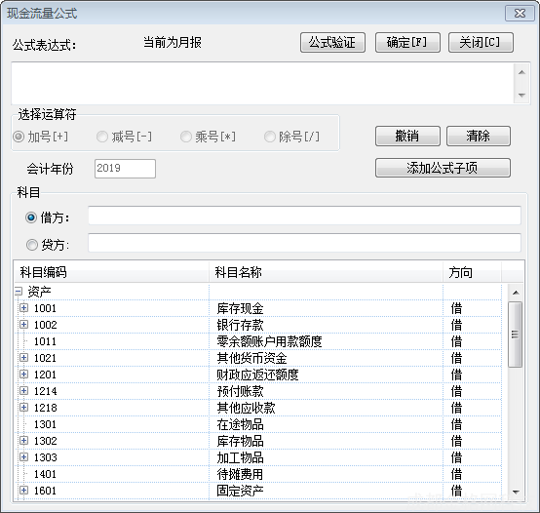Screen dimensions: 540x513
Task: Confirm with the 确定[F] button
Action: pos(407,43)
